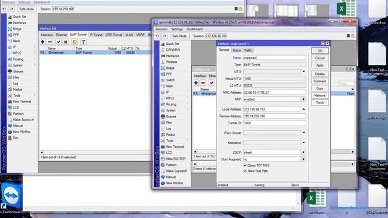The height and width of the screenshot is (218, 388).
Task: Open Wireless in the front window sidebar
Action: pyautogui.click(x=172, y=62)
